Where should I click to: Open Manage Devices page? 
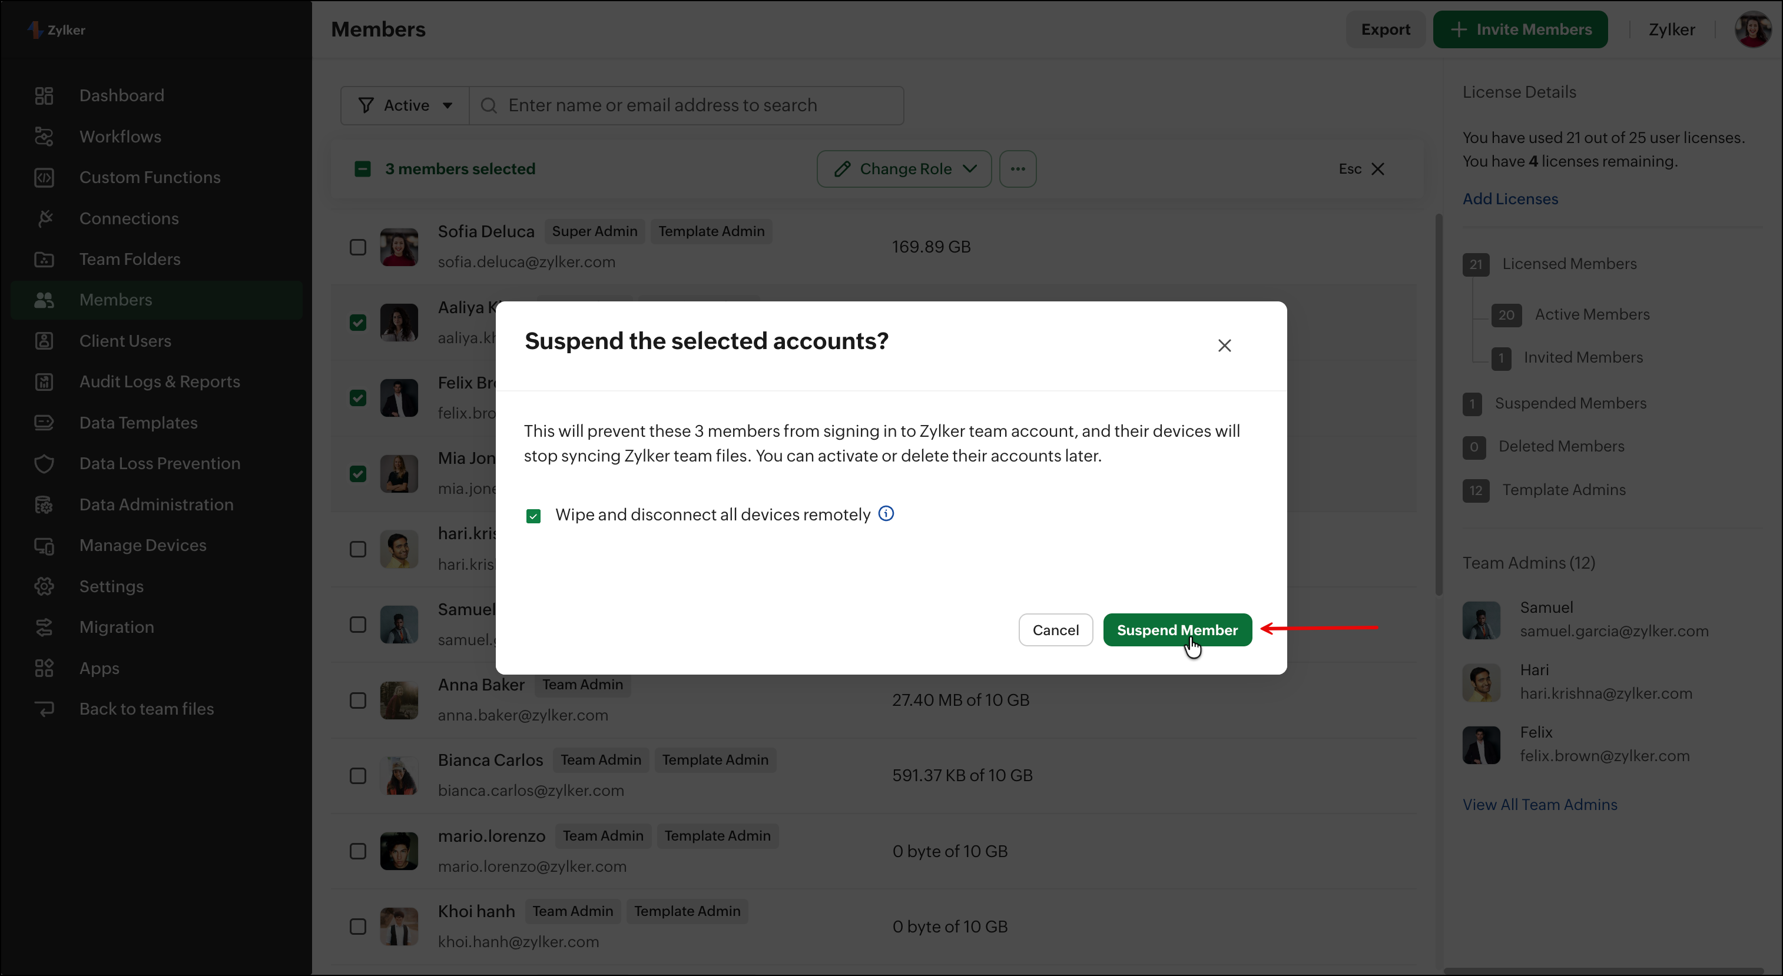142,546
